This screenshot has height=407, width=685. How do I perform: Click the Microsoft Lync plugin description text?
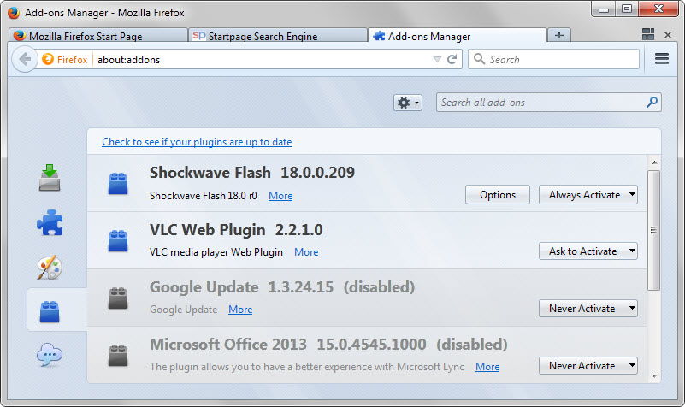pos(307,367)
